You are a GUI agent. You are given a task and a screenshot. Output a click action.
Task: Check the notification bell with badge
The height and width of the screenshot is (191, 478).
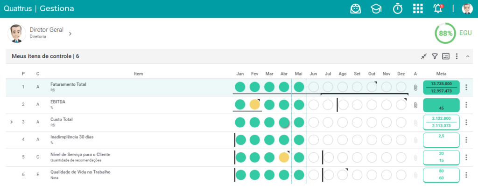coord(438,8)
